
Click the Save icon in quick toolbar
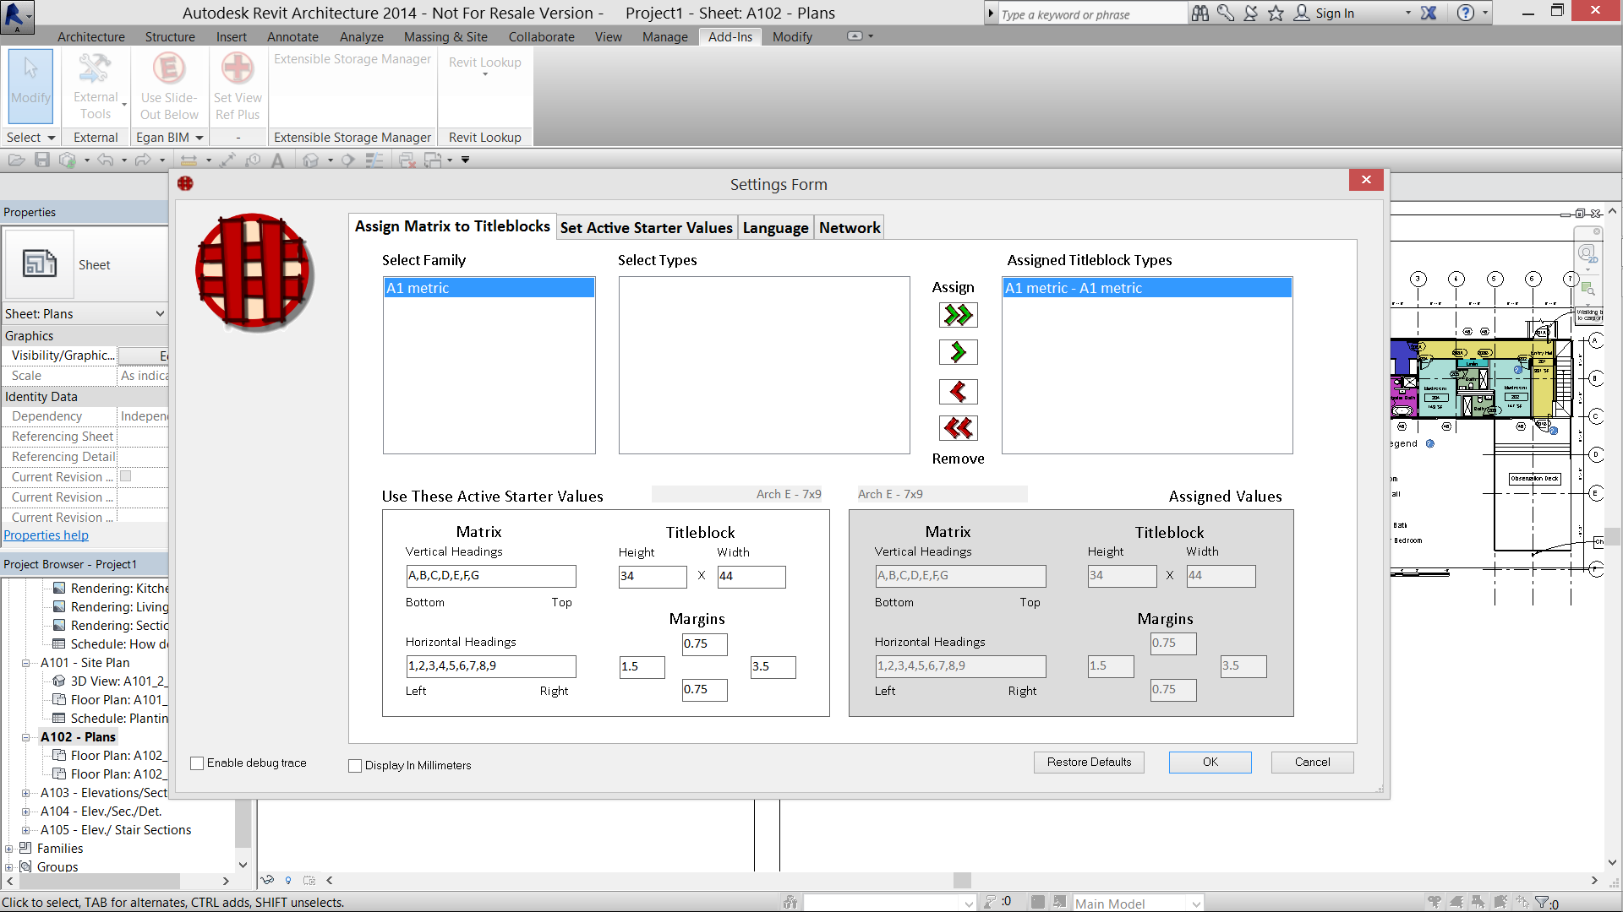pyautogui.click(x=42, y=160)
